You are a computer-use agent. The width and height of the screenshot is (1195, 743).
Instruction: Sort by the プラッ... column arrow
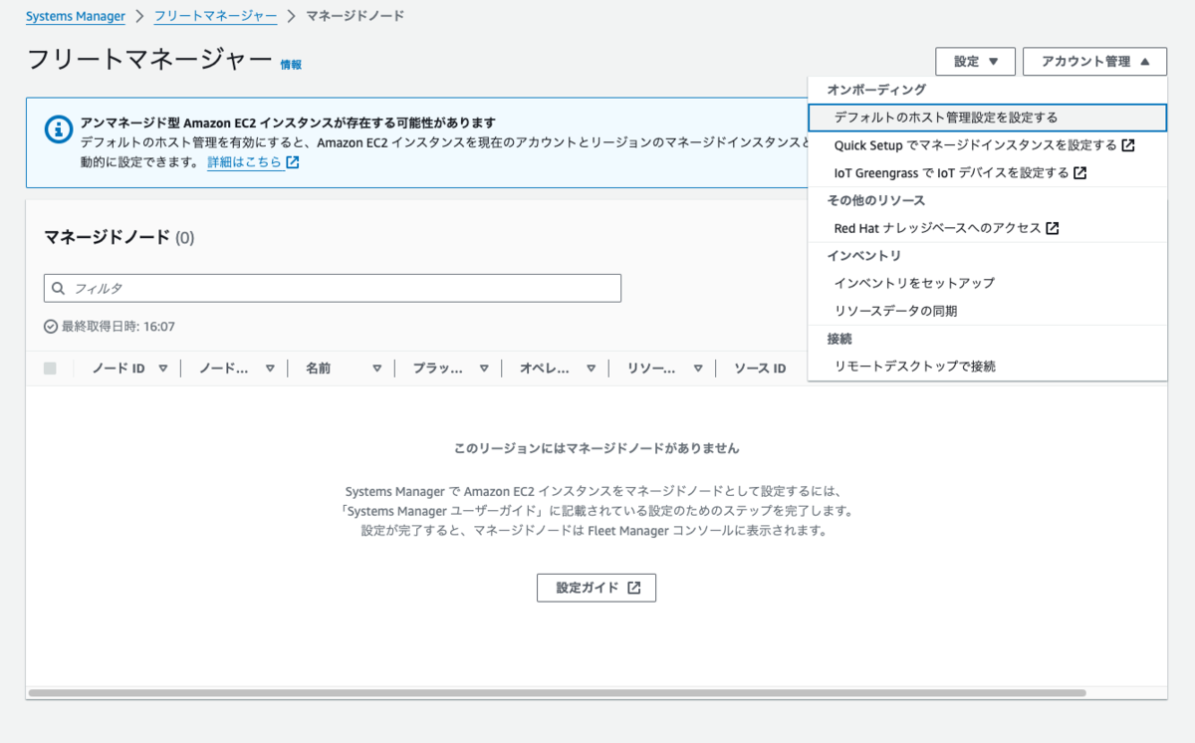point(484,369)
